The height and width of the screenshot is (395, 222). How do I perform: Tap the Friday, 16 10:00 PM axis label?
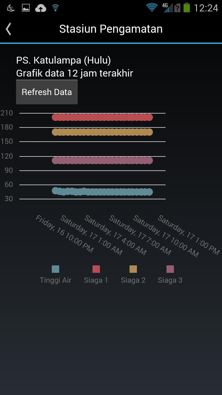click(x=64, y=234)
